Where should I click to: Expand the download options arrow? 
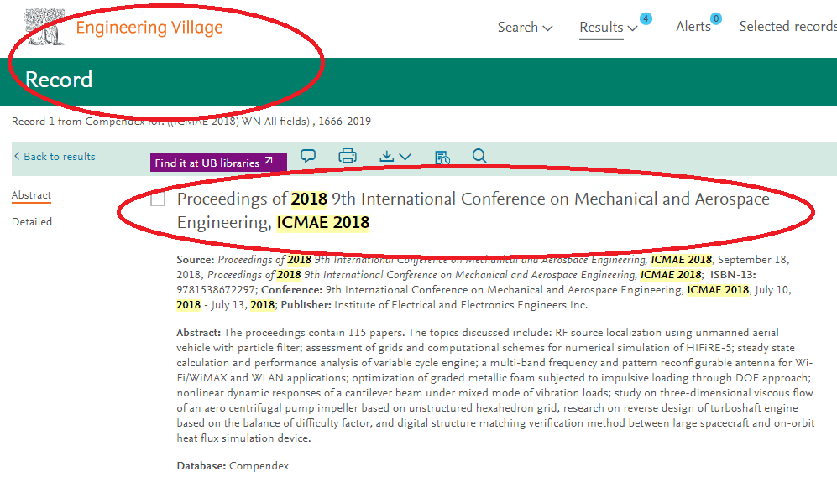405,157
